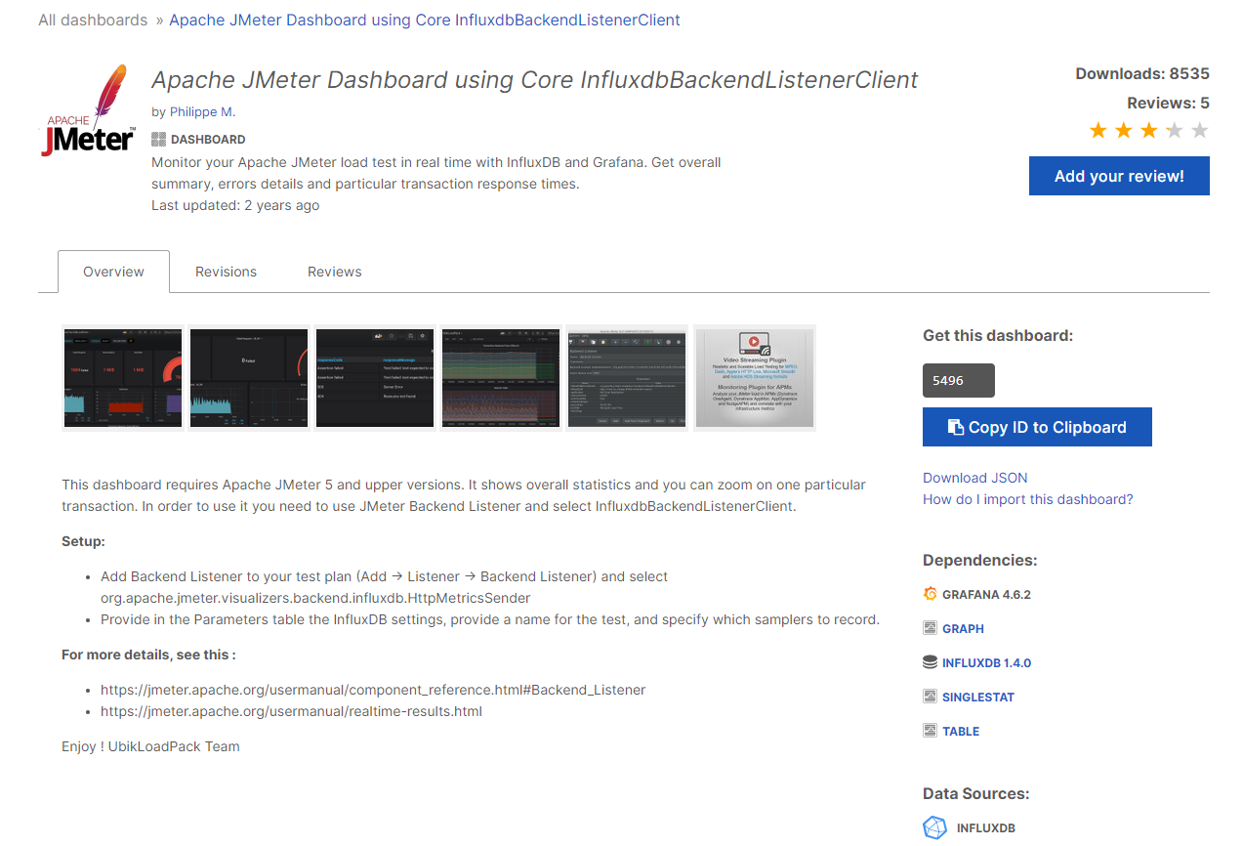Open the third screenshot showing error table
Screen dimensions: 1243x846
tap(375, 377)
